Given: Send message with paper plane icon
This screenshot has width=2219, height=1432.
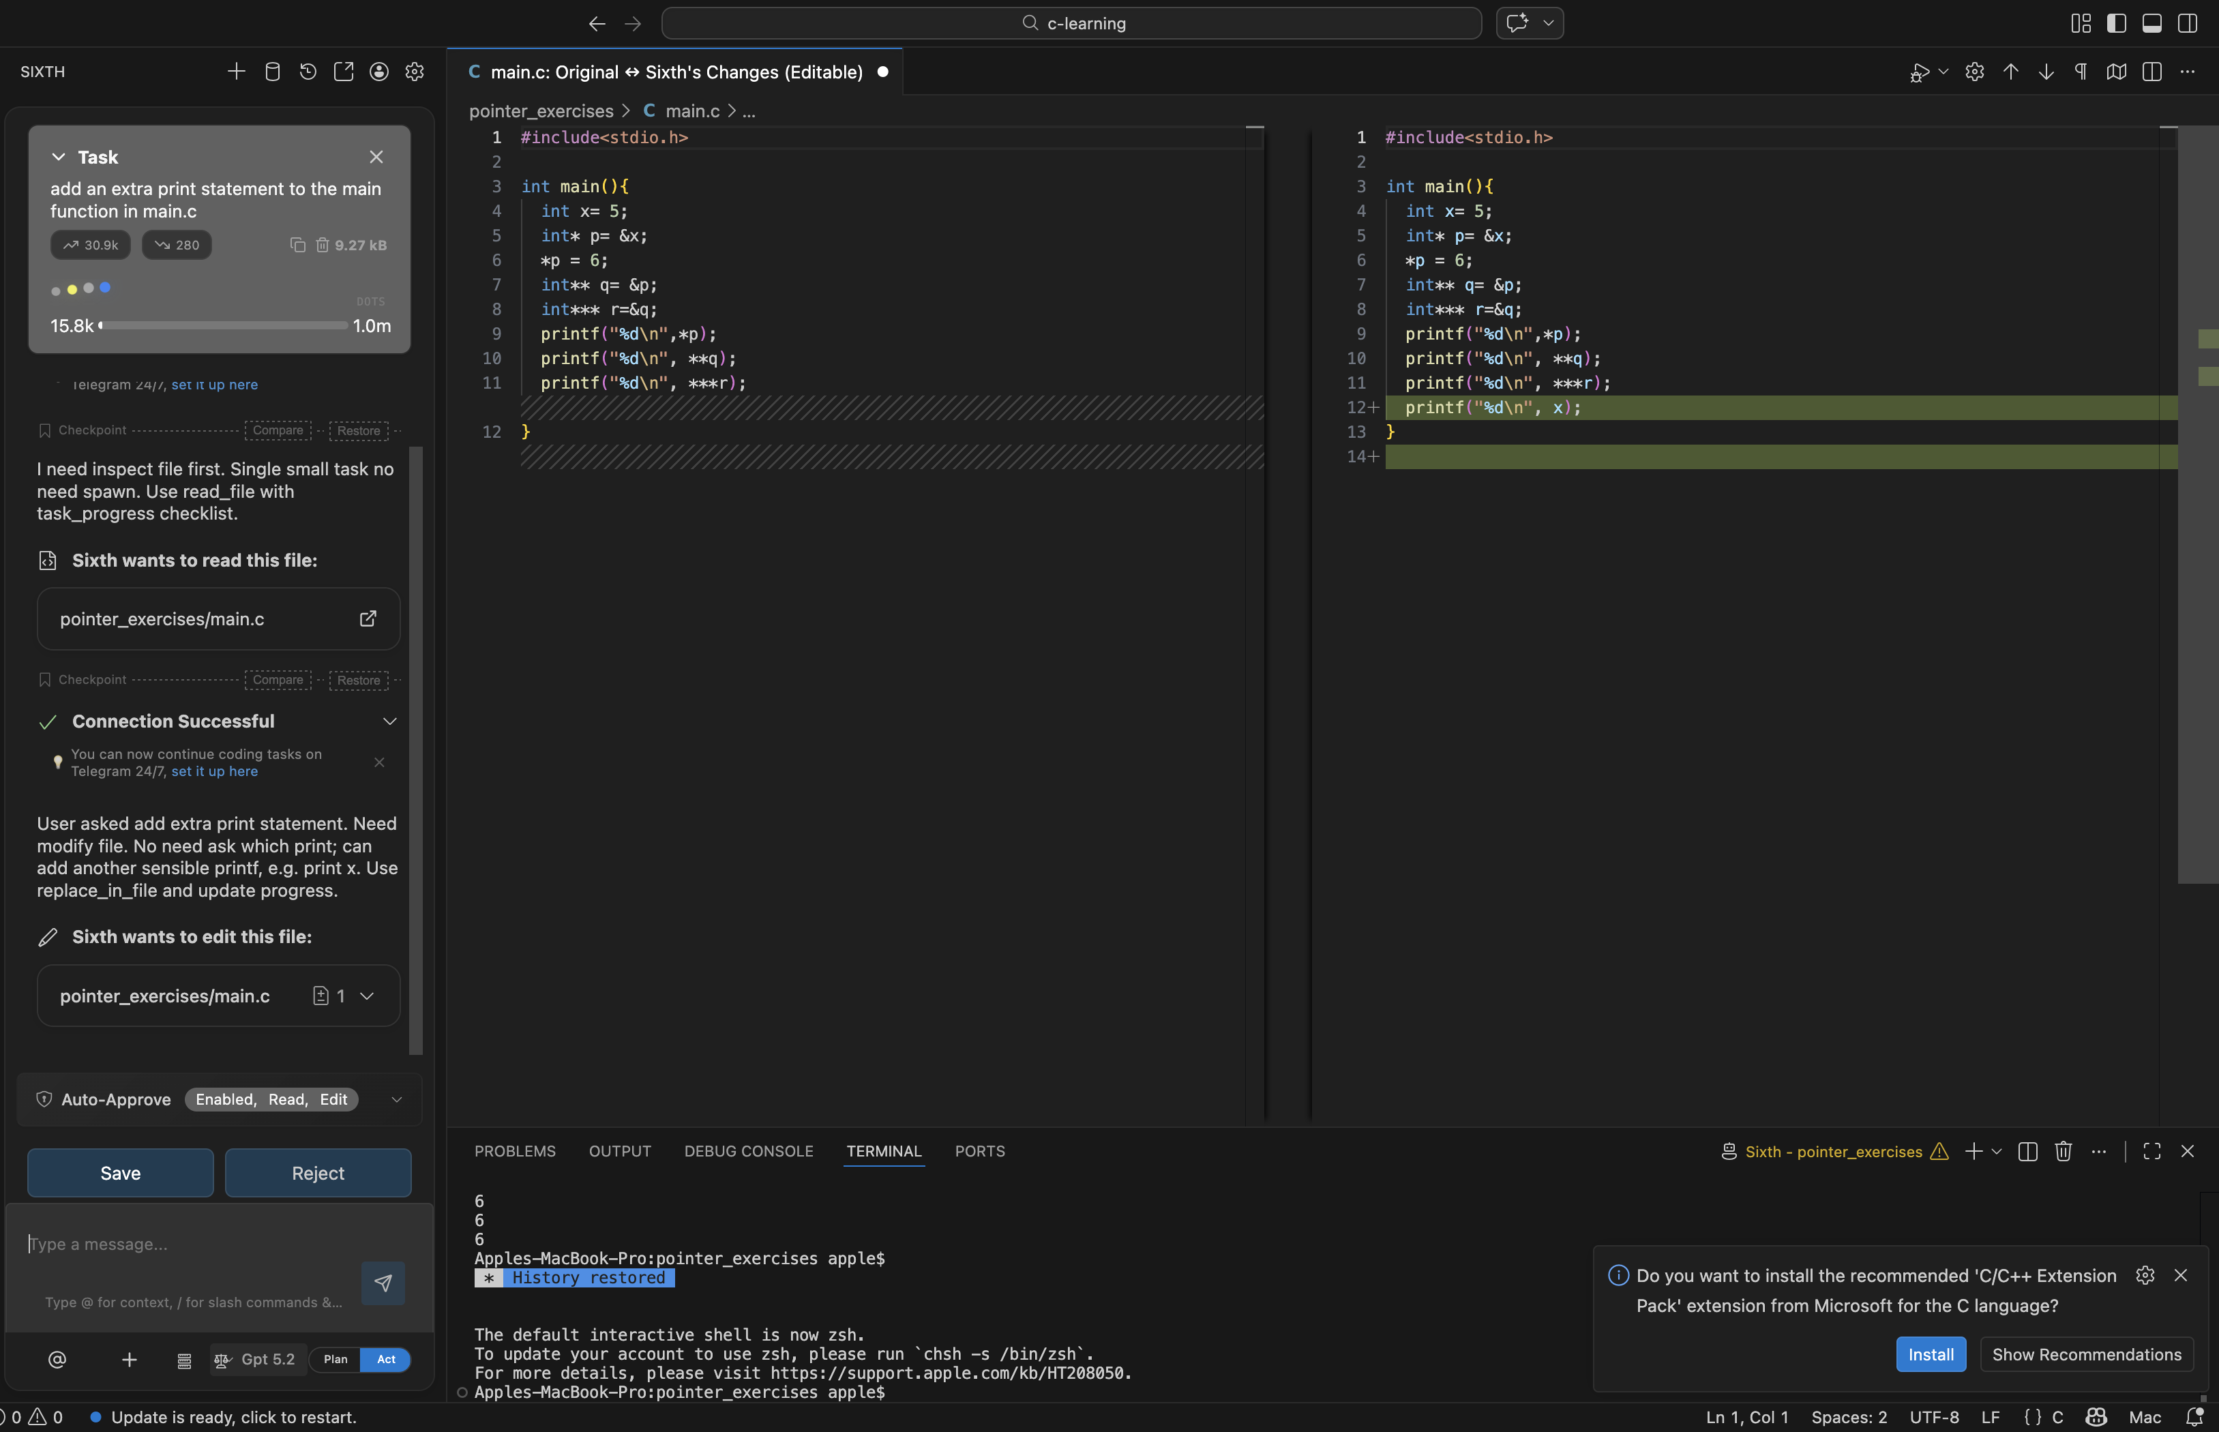Looking at the screenshot, I should click(x=382, y=1283).
